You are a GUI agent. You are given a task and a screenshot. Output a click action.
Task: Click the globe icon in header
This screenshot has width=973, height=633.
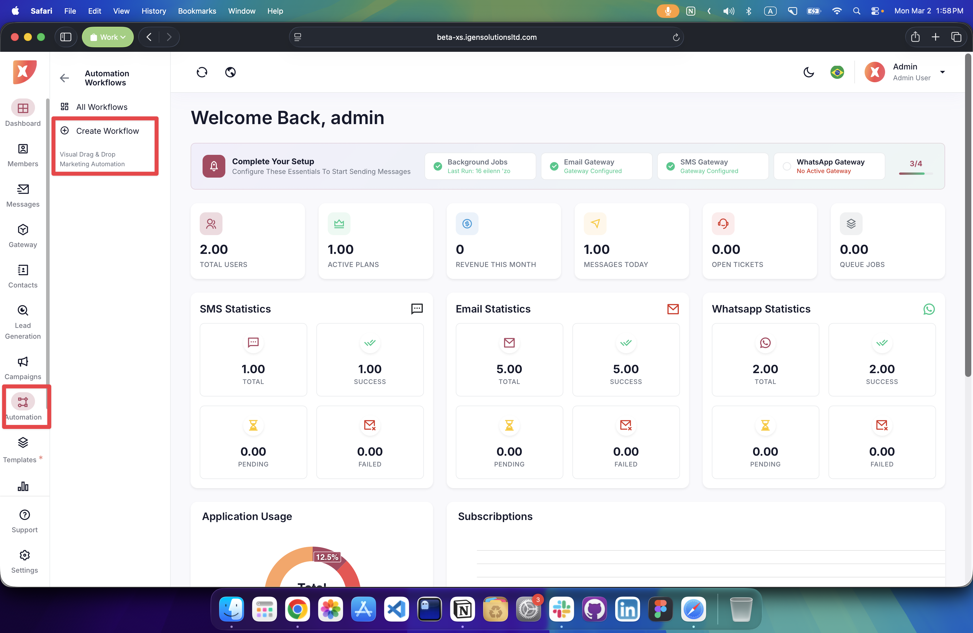(230, 72)
